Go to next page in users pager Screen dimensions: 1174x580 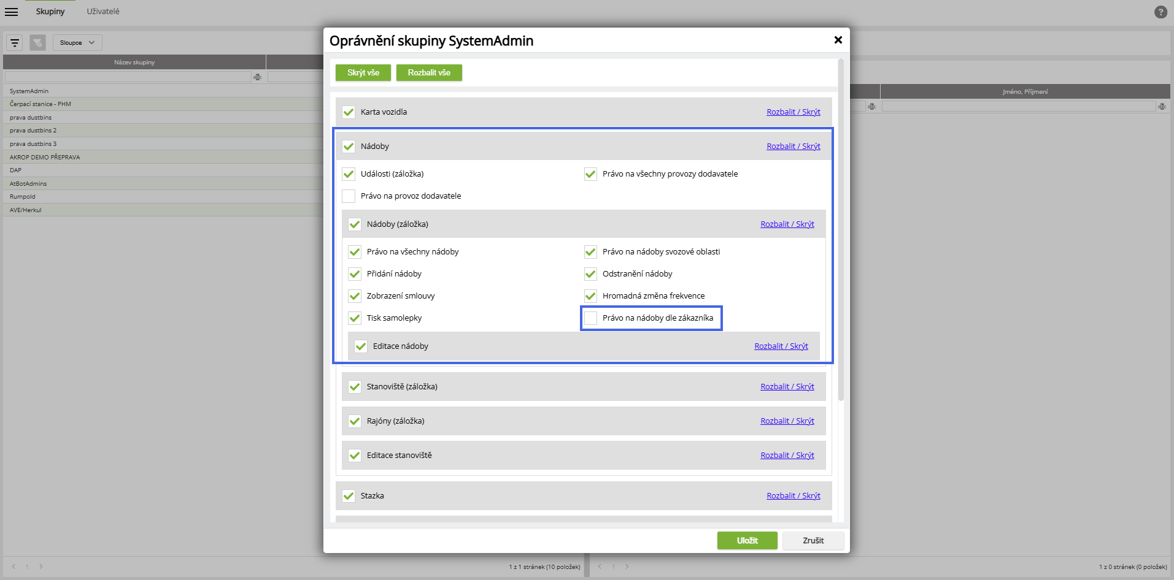coord(627,567)
